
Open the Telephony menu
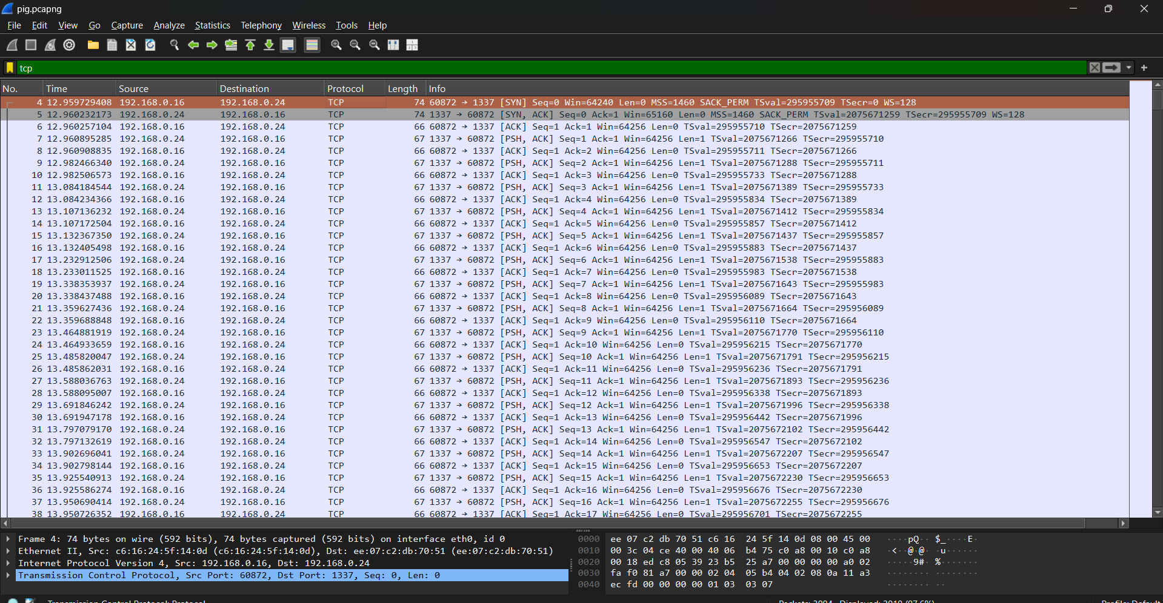click(261, 25)
